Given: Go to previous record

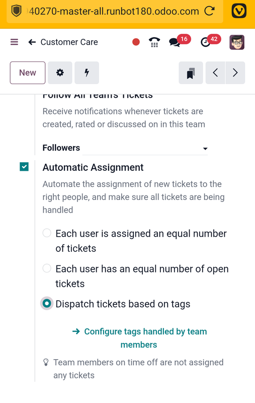Looking at the screenshot, I should tap(215, 73).
